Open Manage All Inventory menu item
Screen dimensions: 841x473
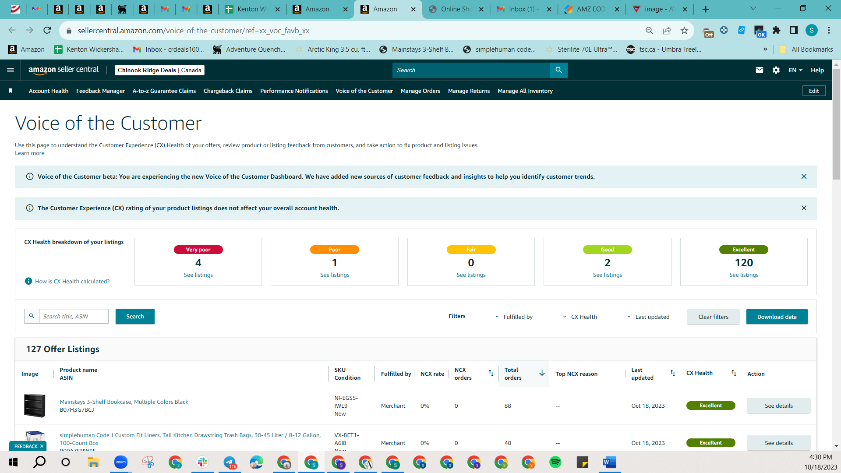pos(525,91)
